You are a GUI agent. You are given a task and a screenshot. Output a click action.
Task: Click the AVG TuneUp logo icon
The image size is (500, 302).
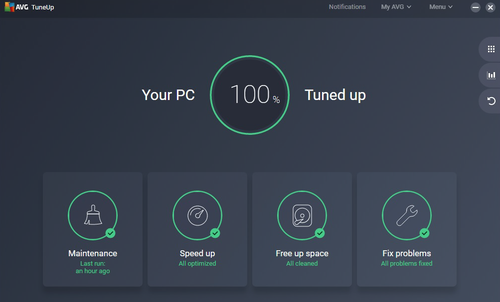(x=9, y=7)
